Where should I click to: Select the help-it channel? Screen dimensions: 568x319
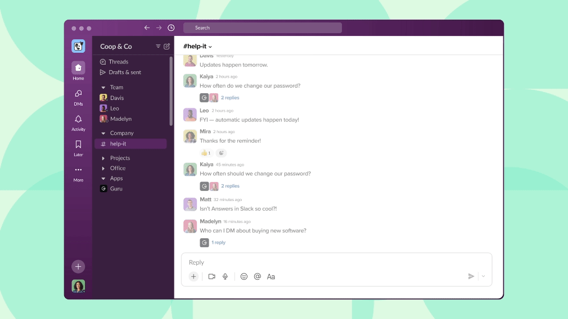coord(130,144)
